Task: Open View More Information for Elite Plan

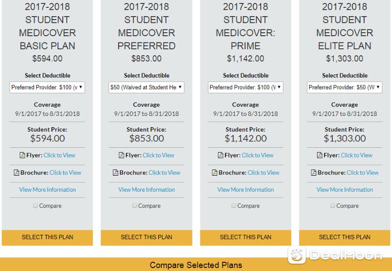Action: click(x=344, y=190)
